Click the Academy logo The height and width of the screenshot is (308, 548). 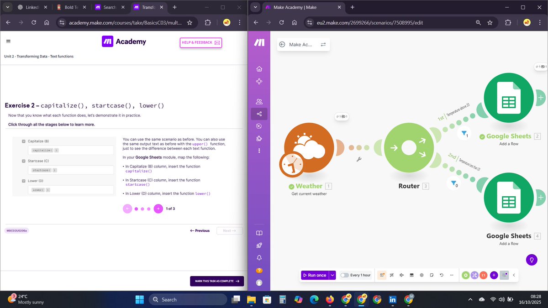[124, 42]
